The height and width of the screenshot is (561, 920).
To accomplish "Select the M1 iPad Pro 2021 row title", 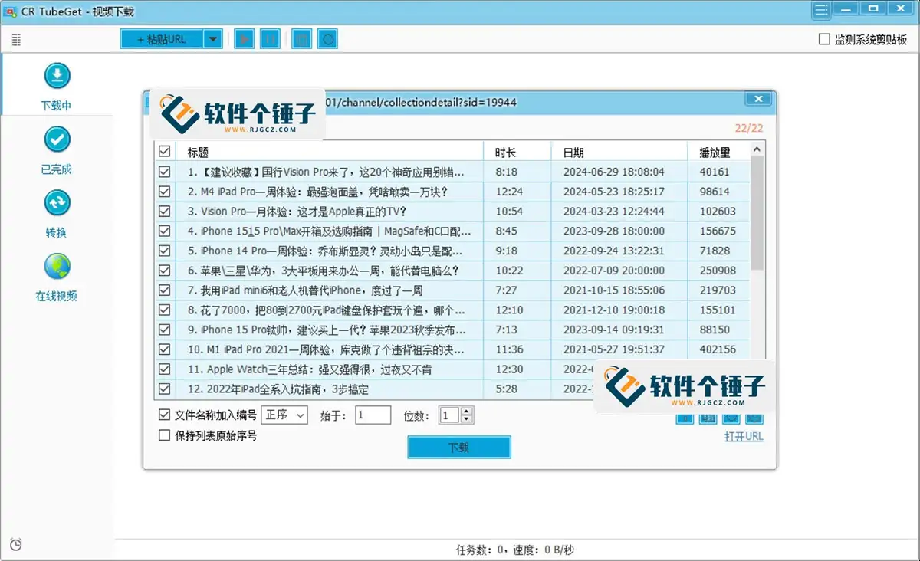I will [x=326, y=349].
